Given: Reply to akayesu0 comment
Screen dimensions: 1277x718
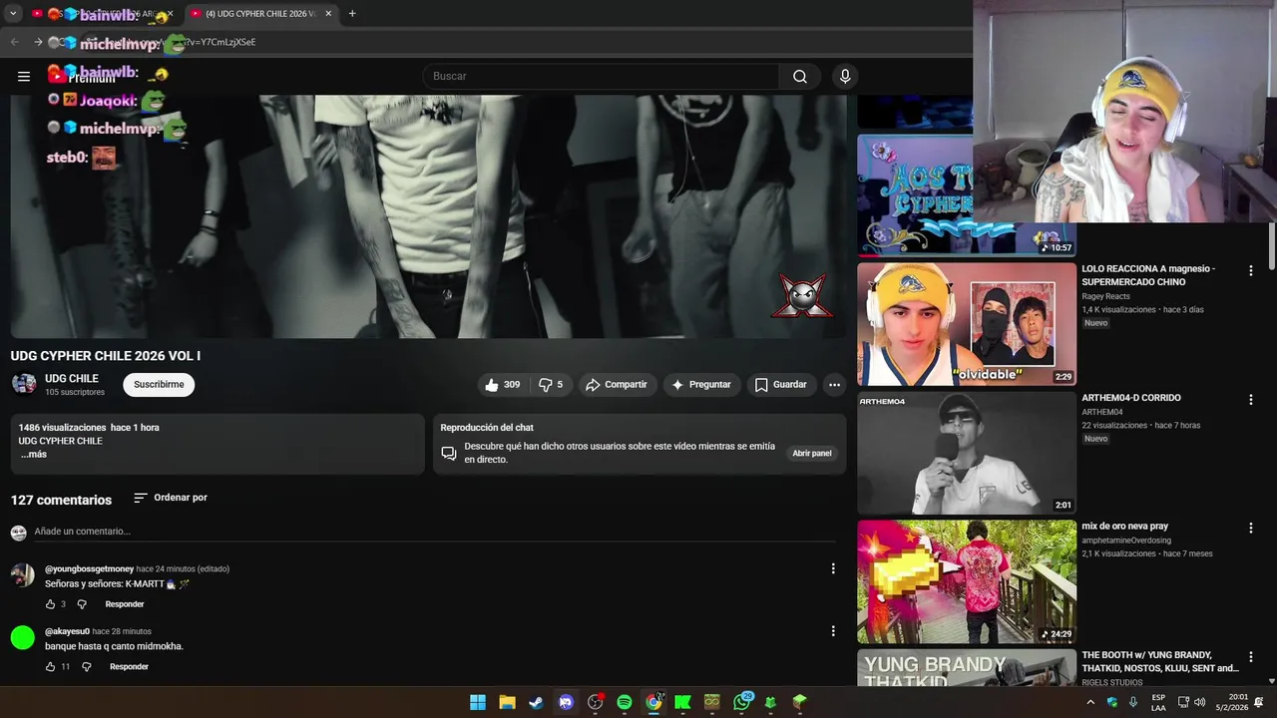Looking at the screenshot, I should click(x=129, y=666).
